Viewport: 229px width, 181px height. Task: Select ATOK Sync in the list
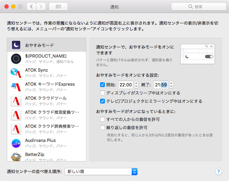coord(47,73)
